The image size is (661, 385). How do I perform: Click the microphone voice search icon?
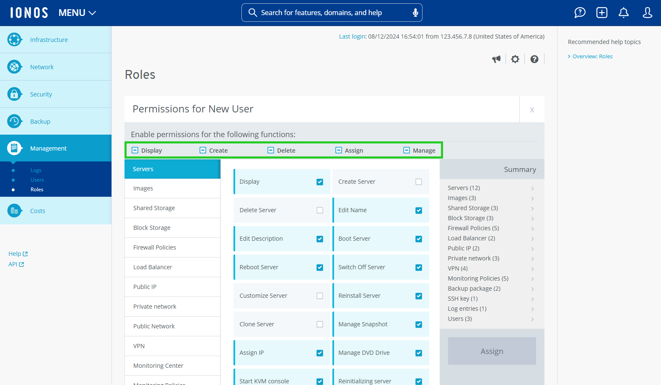click(x=415, y=13)
